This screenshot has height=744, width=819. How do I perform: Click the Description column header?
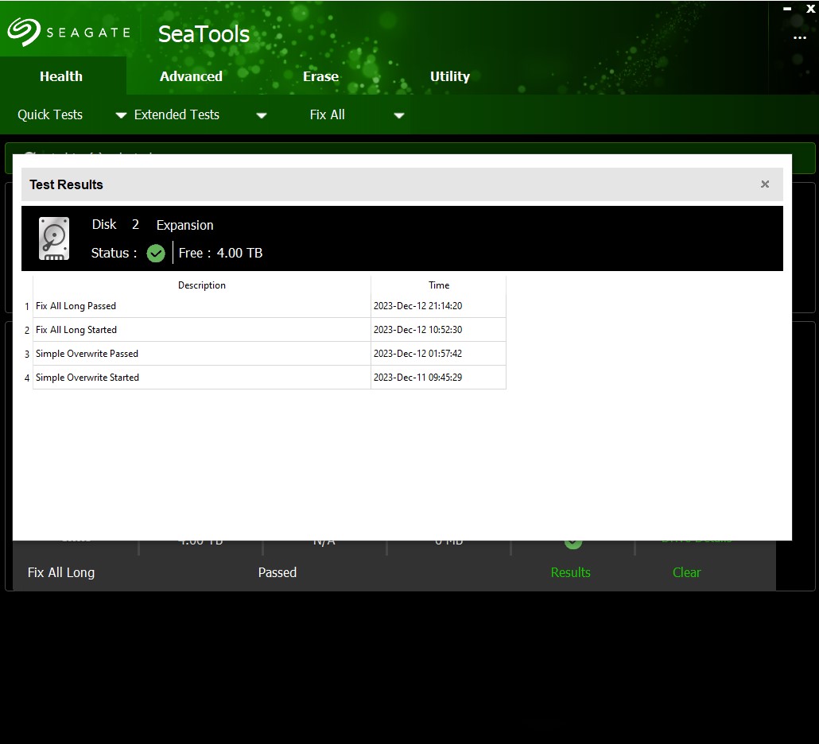pos(202,285)
